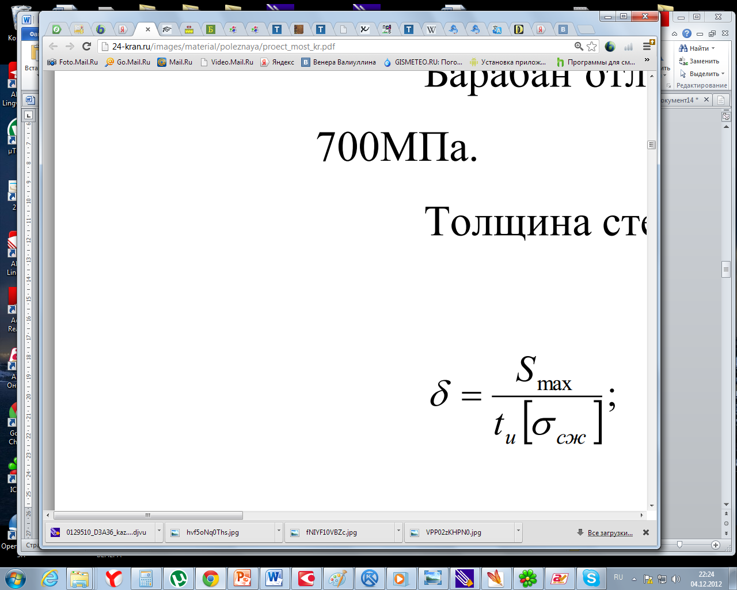Open GISMETEO.RU bookmark
The width and height of the screenshot is (737, 590).
[x=423, y=62]
